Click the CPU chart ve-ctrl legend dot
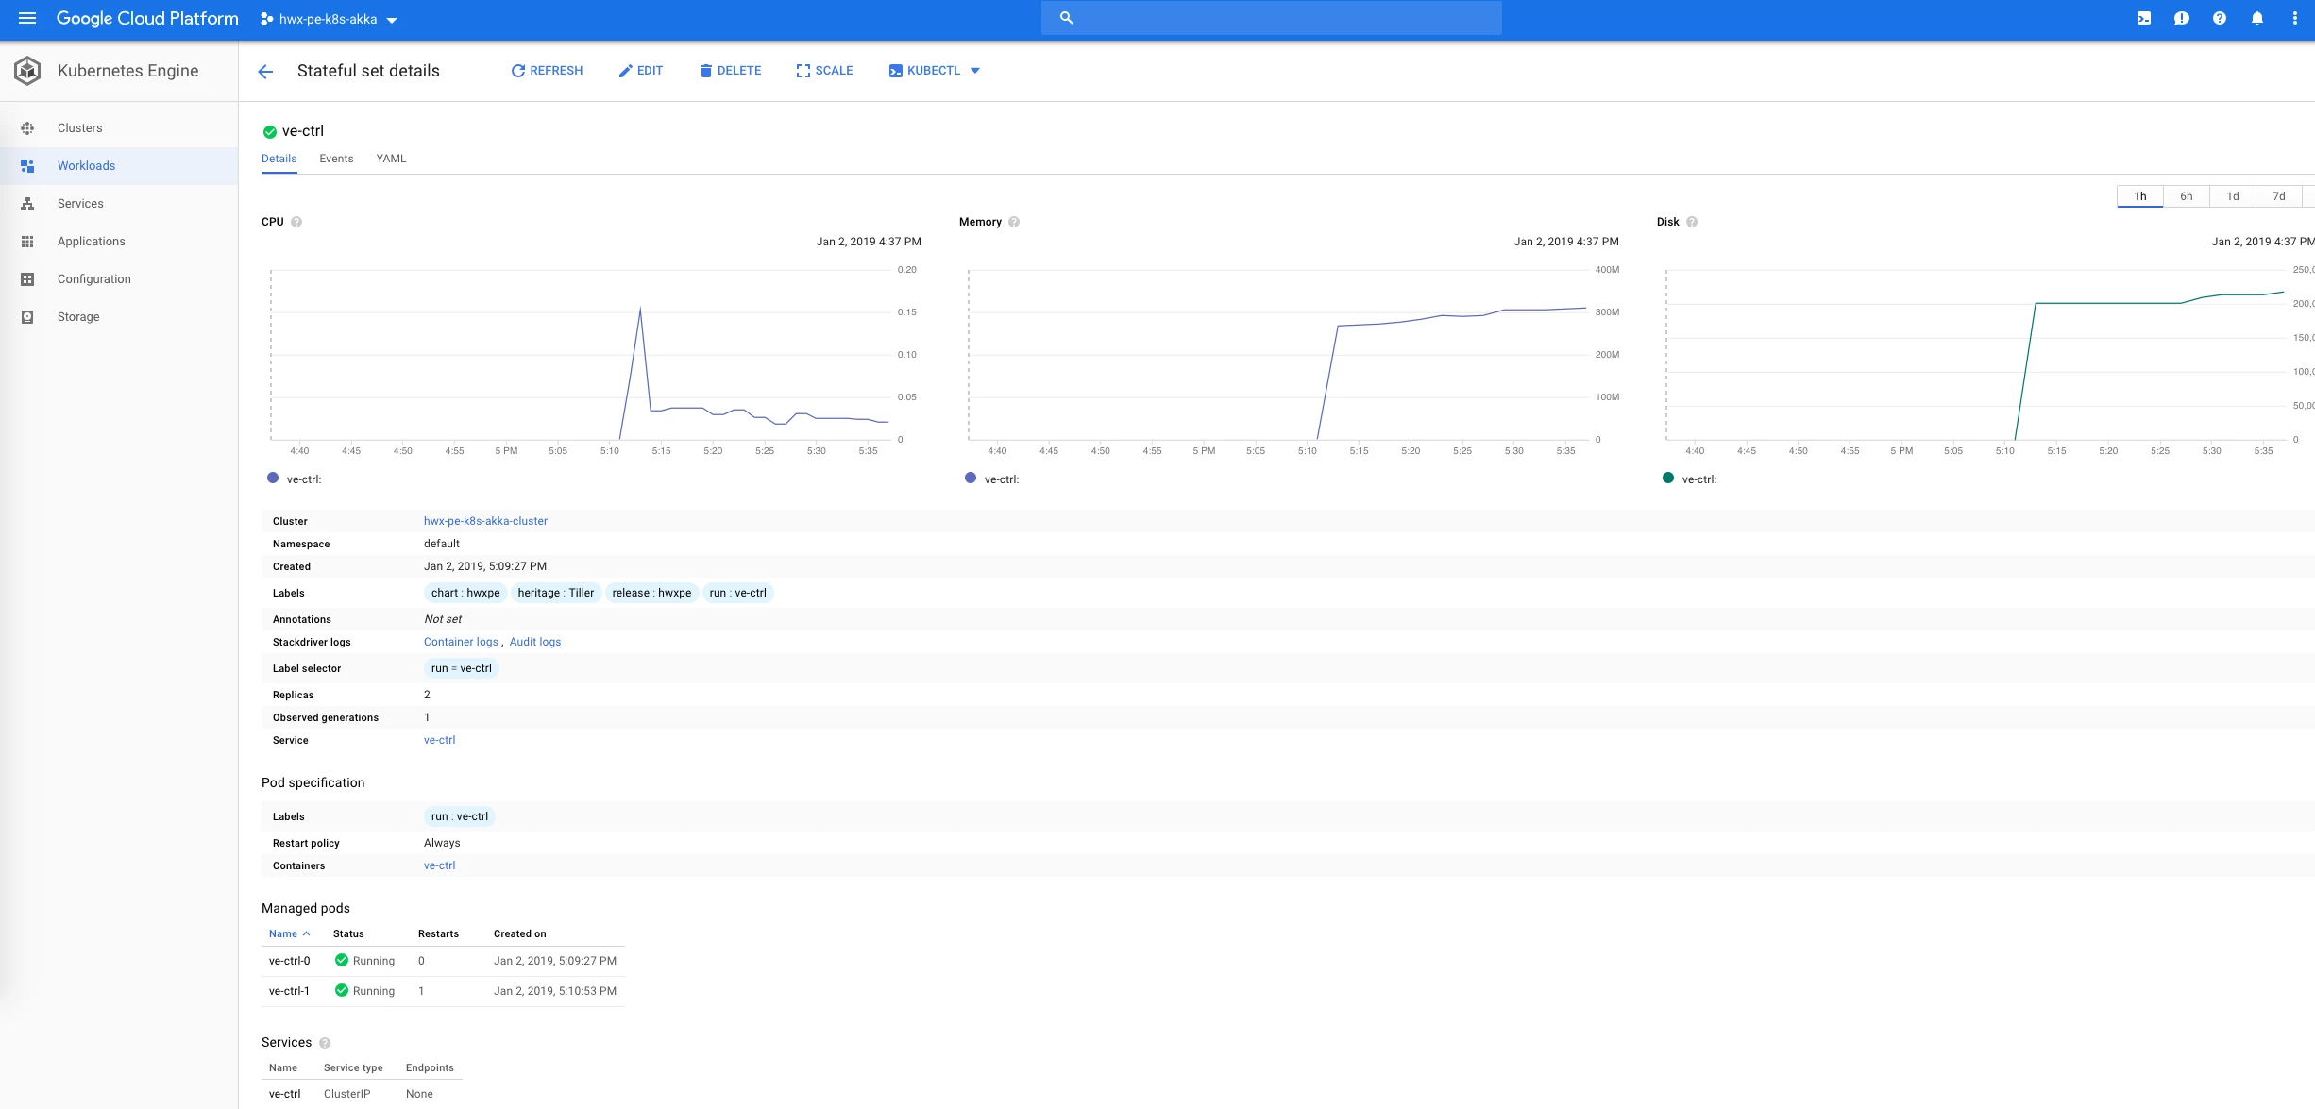2315x1109 pixels. point(273,479)
